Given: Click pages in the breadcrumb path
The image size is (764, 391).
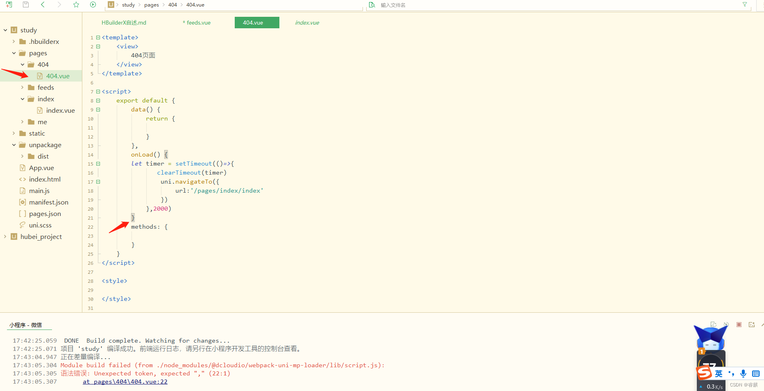Looking at the screenshot, I should 152,5.
